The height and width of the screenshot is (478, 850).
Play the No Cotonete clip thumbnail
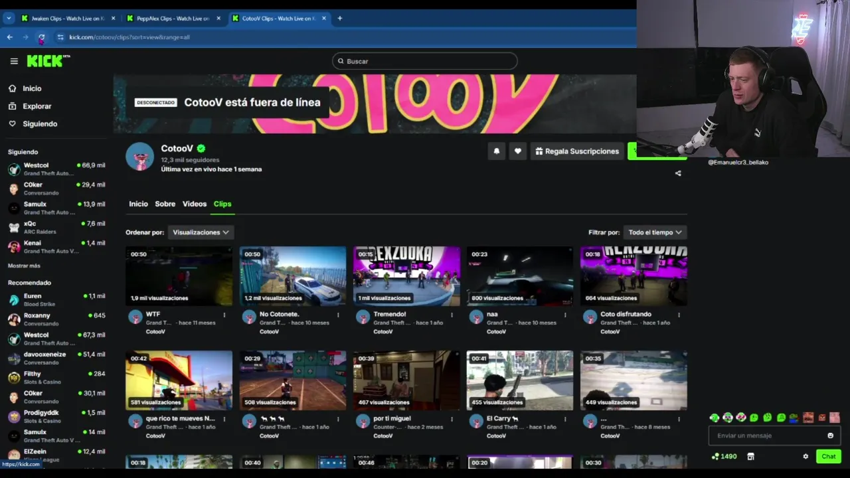click(x=293, y=276)
